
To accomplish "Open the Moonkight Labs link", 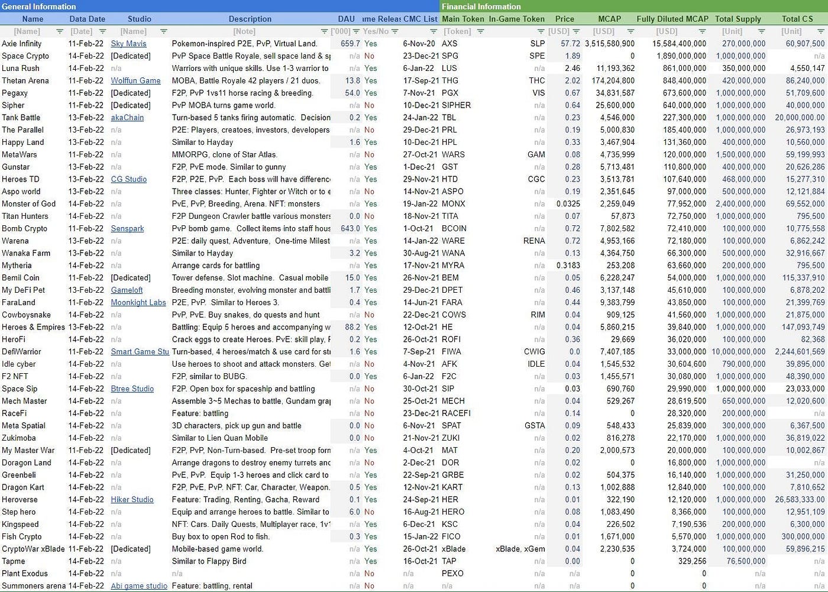I will pyautogui.click(x=138, y=302).
